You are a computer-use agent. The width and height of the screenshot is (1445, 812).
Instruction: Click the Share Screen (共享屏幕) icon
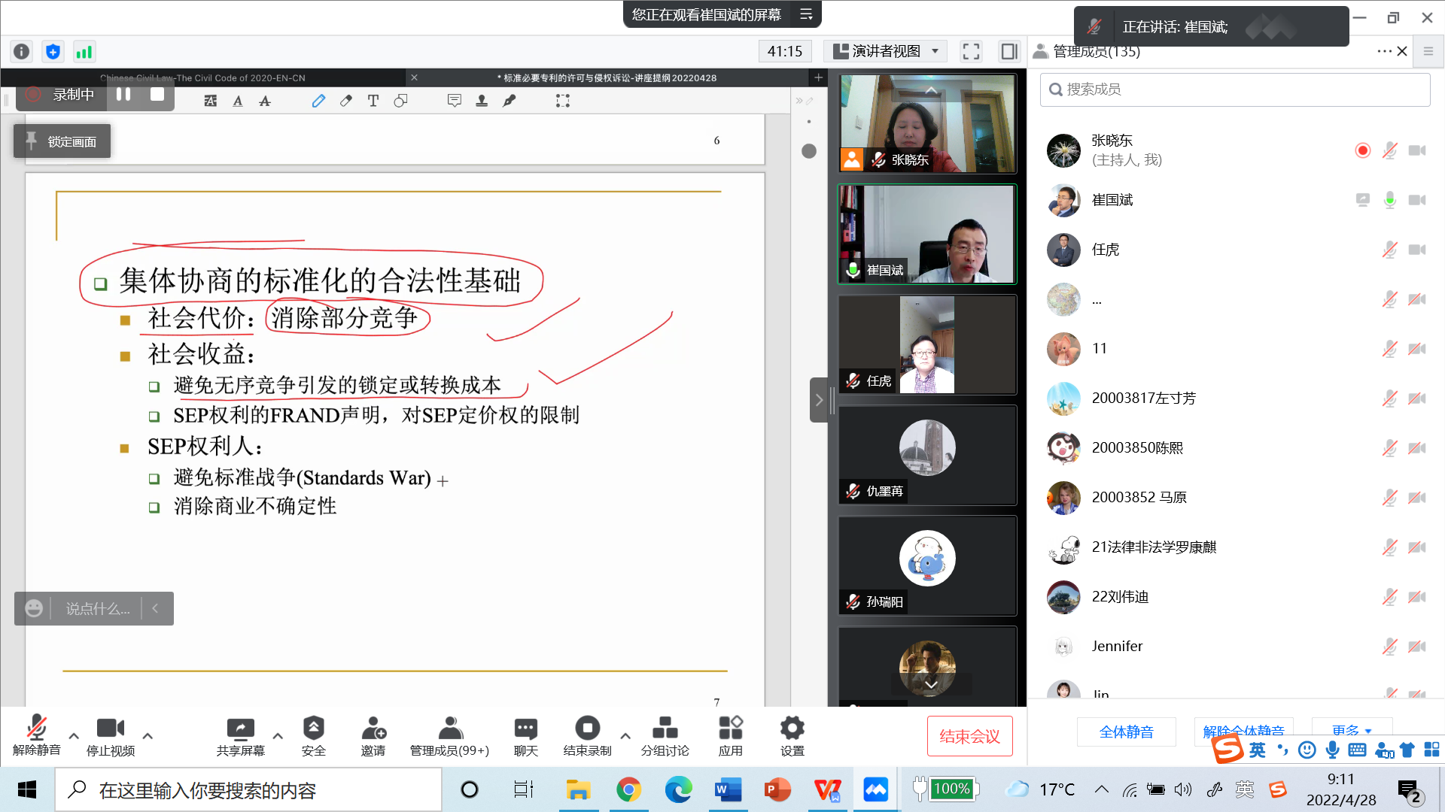tap(240, 729)
